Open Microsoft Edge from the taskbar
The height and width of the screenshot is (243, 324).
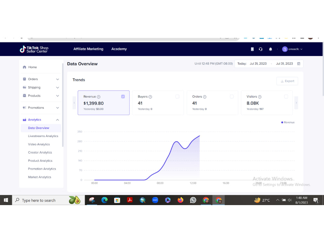coord(104,200)
